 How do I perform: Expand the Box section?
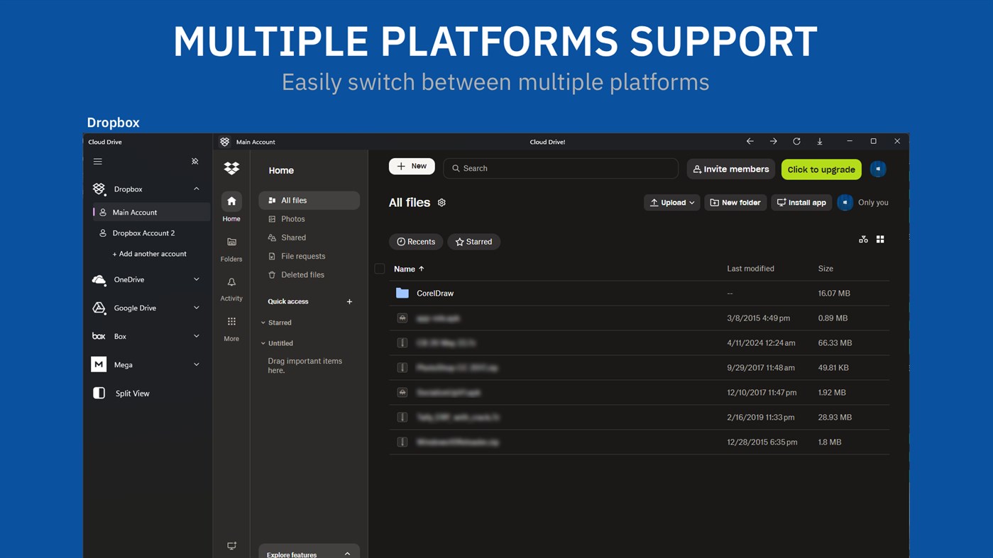(x=197, y=336)
